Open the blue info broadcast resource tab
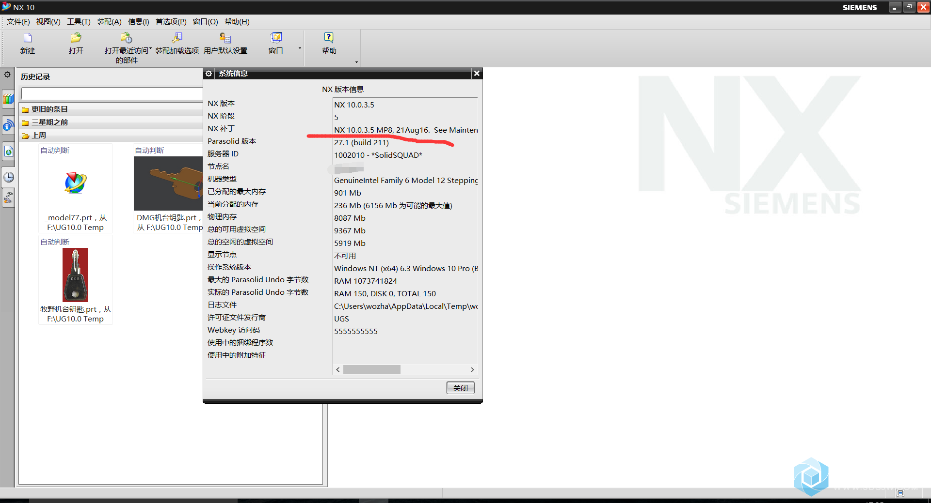 click(8, 126)
